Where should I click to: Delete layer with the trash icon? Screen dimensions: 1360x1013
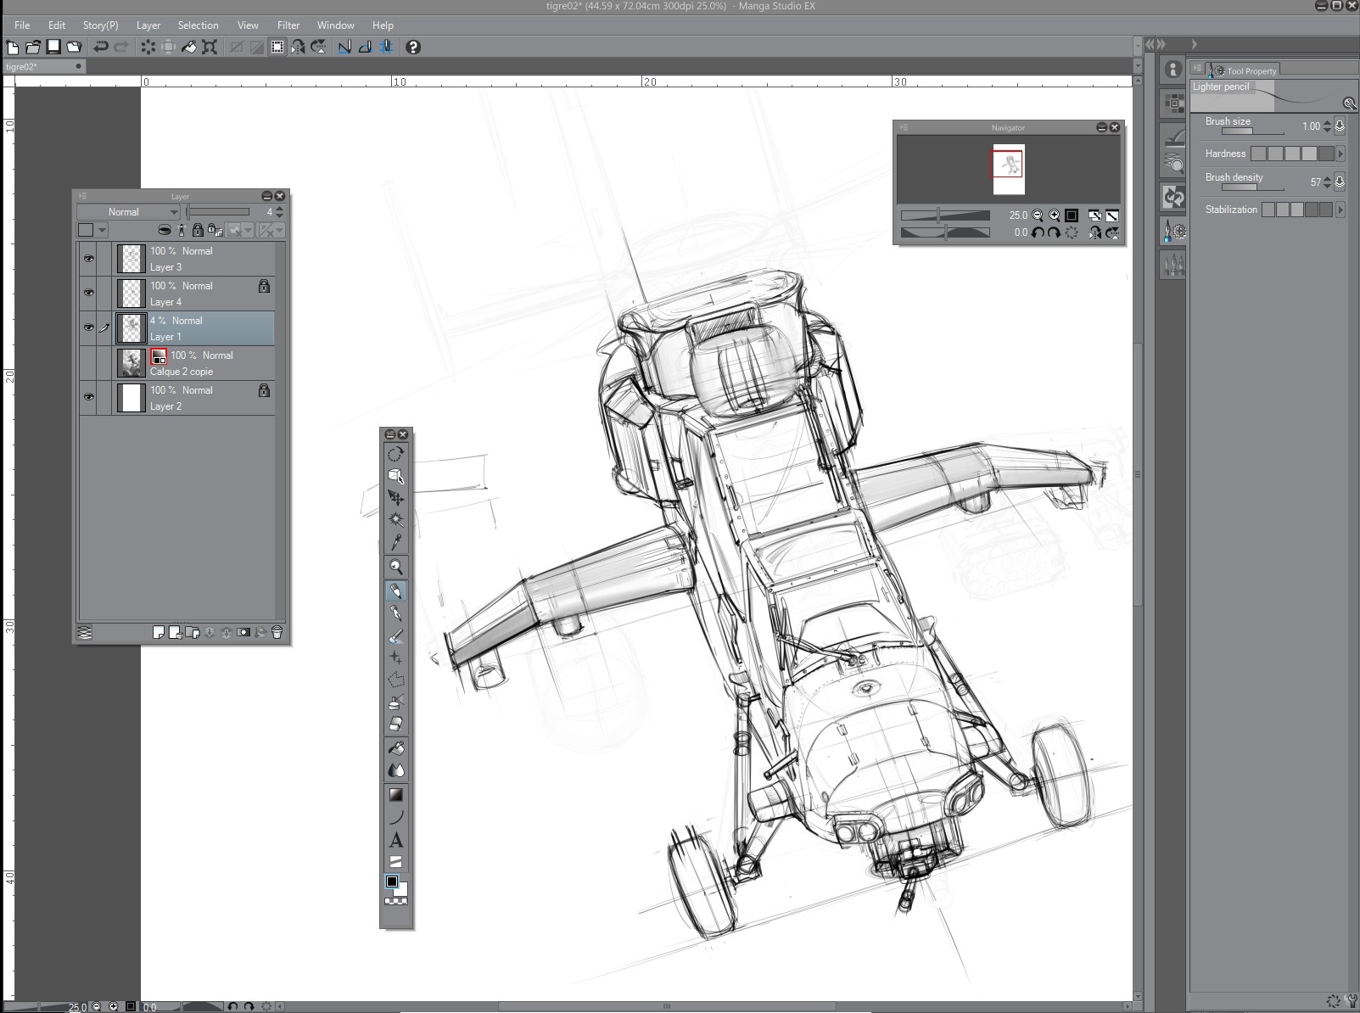pyautogui.click(x=277, y=632)
